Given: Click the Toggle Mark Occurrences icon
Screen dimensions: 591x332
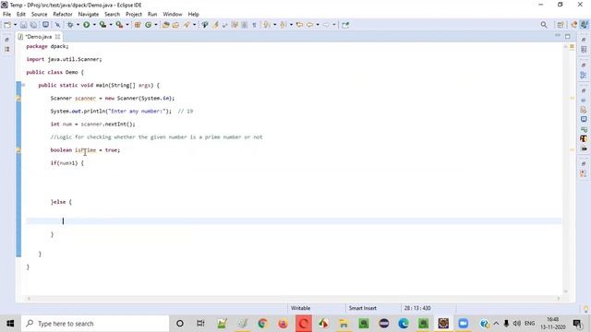Looking at the screenshot, I should click(x=215, y=25).
